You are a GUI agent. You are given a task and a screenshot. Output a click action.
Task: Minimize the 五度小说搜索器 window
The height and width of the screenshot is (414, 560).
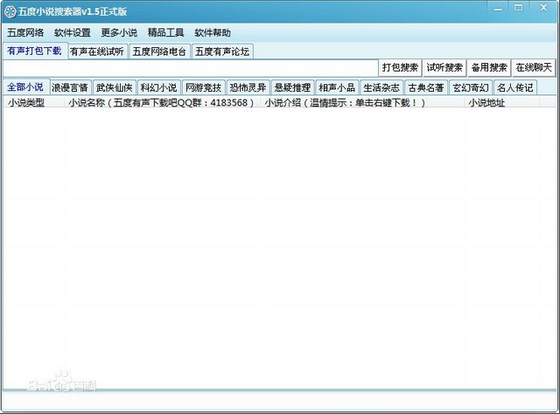[x=498, y=9]
